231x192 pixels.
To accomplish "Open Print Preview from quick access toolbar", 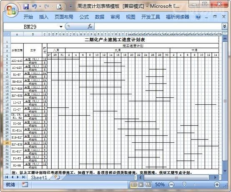I will (59, 7).
